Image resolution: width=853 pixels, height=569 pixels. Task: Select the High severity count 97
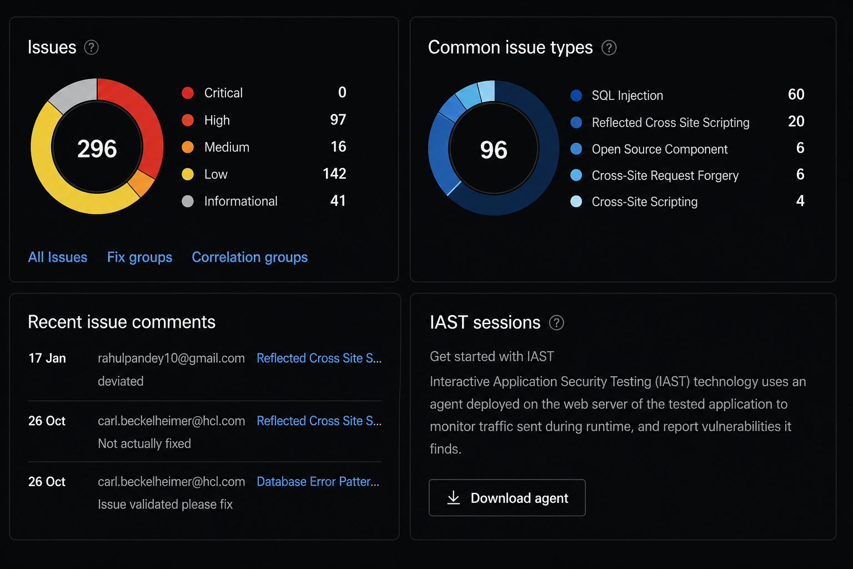click(x=338, y=120)
